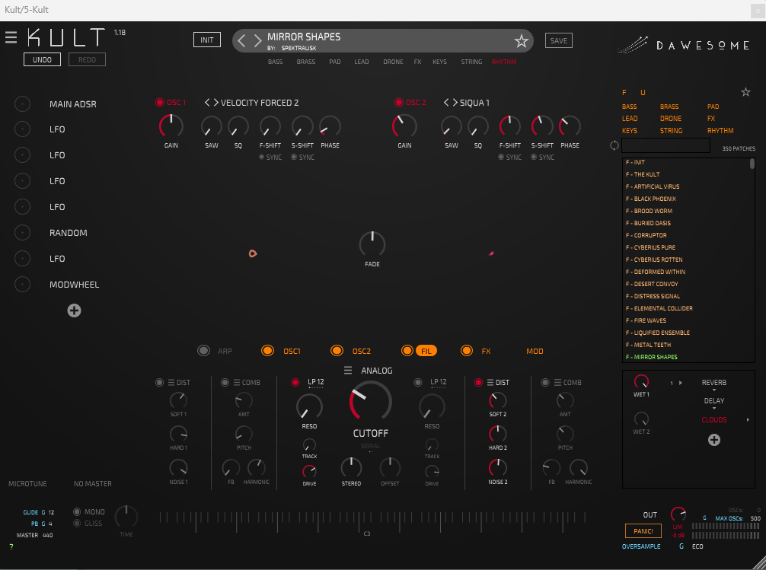Open the left COMB menu icon
The height and width of the screenshot is (570, 766).
237,383
